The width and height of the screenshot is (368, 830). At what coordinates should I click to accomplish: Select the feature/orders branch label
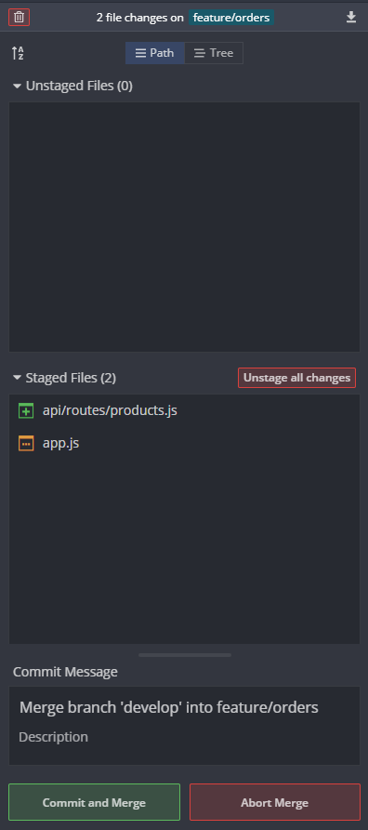pyautogui.click(x=231, y=18)
